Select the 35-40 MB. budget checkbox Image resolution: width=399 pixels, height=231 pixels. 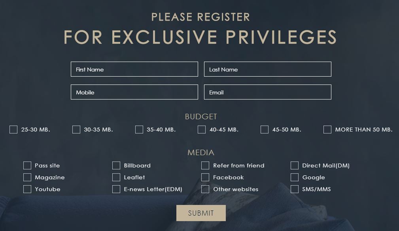pyautogui.click(x=139, y=130)
